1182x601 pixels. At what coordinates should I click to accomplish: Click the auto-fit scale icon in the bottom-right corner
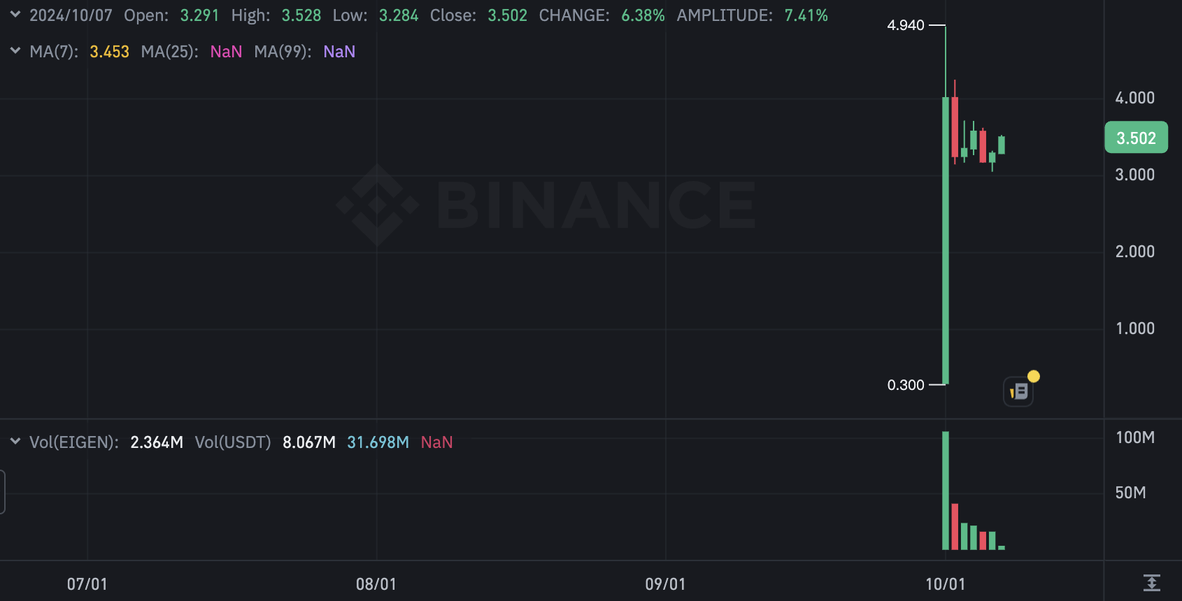[1151, 582]
